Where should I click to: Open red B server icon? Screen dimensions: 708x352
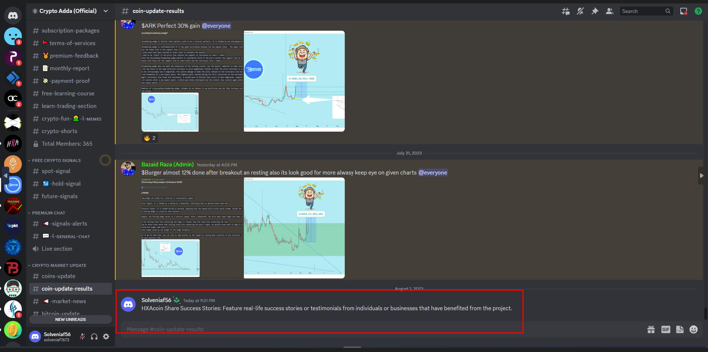point(13,268)
